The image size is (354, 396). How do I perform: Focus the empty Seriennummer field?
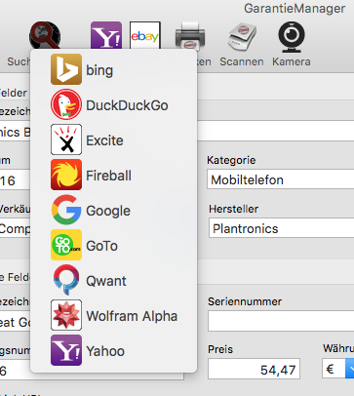tap(281, 321)
